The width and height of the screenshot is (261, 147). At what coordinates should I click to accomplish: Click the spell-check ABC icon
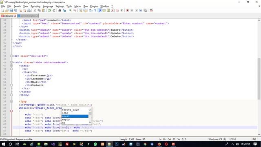[x=151, y=10]
